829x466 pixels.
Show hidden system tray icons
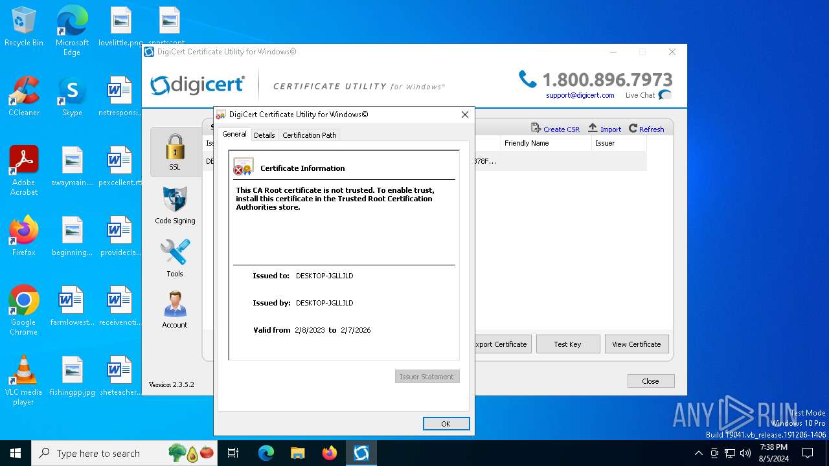pyautogui.click(x=698, y=453)
